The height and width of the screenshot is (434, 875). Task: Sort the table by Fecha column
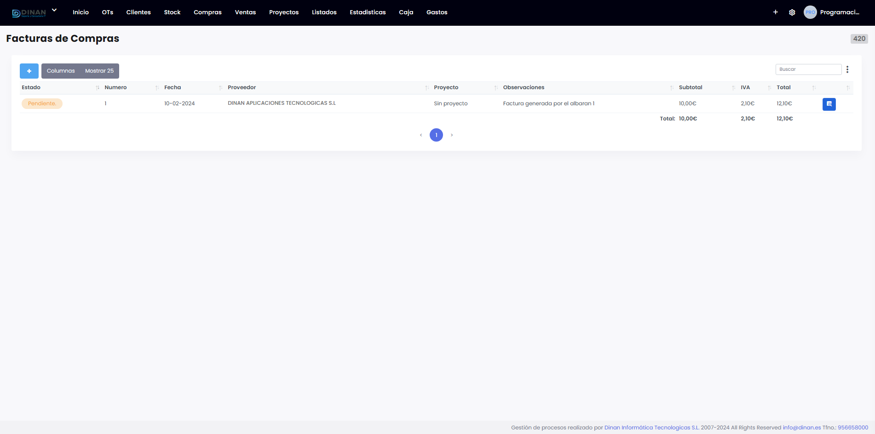tap(173, 87)
